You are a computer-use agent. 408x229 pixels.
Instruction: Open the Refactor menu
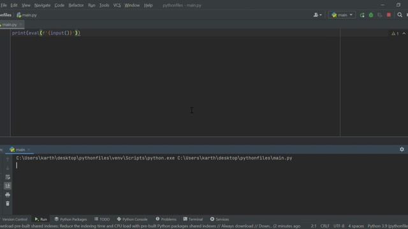tap(76, 5)
